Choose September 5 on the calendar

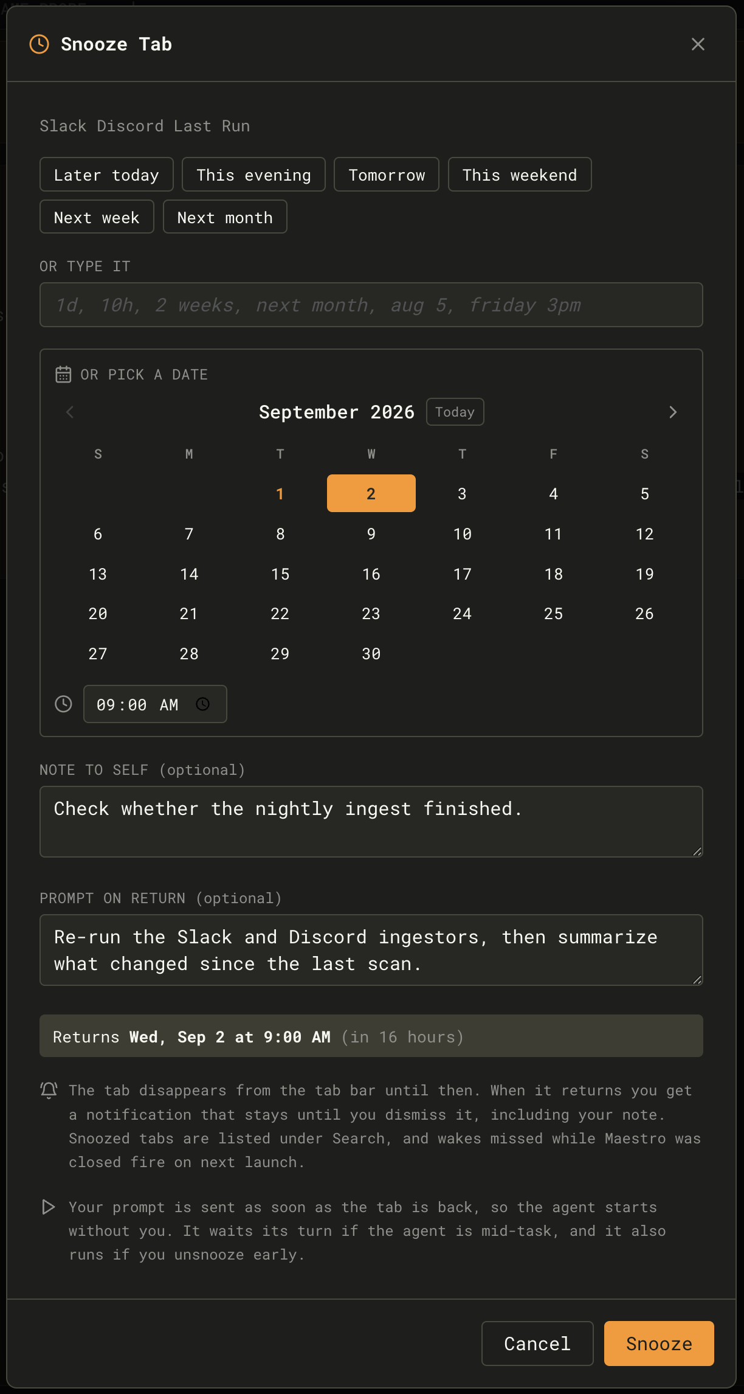tap(645, 493)
